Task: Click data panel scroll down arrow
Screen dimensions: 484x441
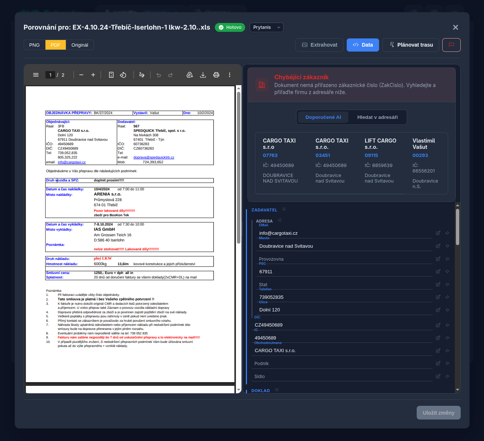Action: (x=457, y=390)
